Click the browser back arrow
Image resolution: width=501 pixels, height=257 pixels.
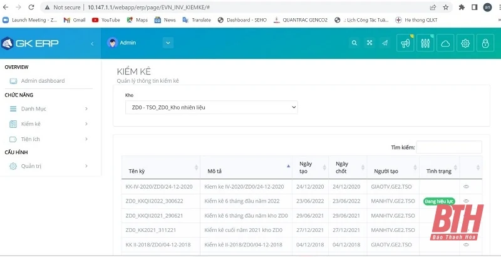6,7
